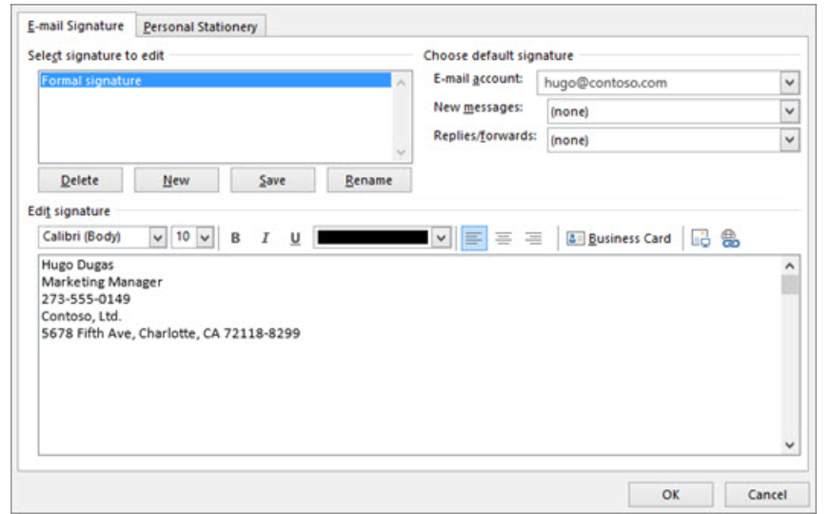
Task: Rename the selected signature
Action: click(x=368, y=180)
